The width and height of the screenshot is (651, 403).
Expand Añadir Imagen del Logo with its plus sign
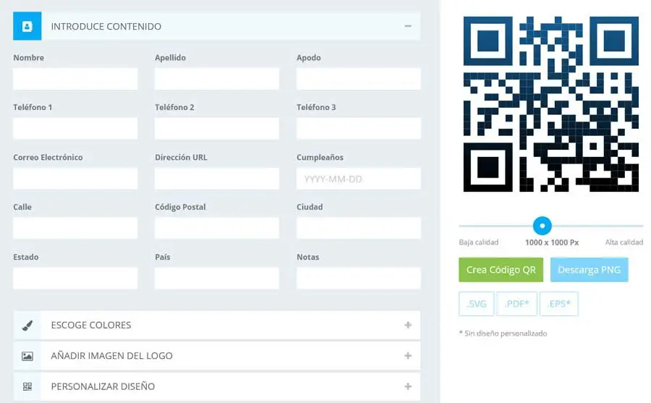[x=408, y=356]
